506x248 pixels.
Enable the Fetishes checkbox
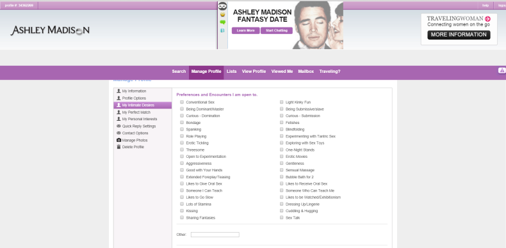[281, 123]
